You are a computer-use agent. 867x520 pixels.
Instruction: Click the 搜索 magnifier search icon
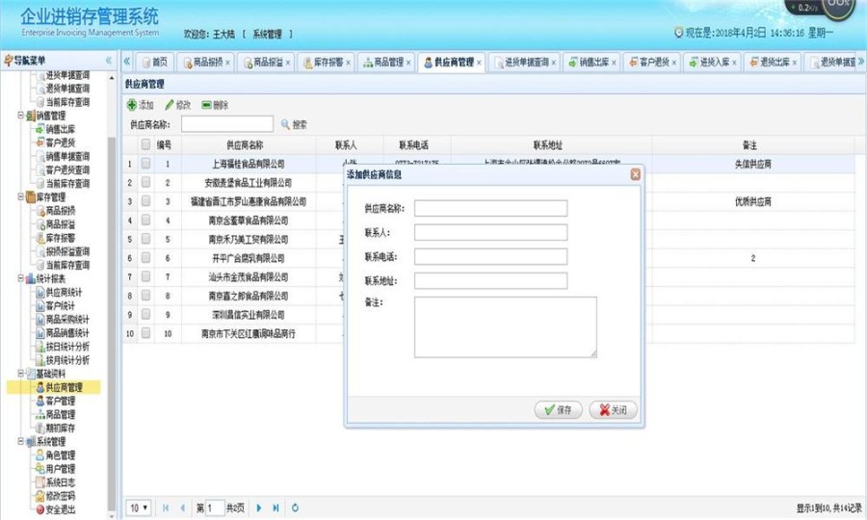tap(285, 124)
